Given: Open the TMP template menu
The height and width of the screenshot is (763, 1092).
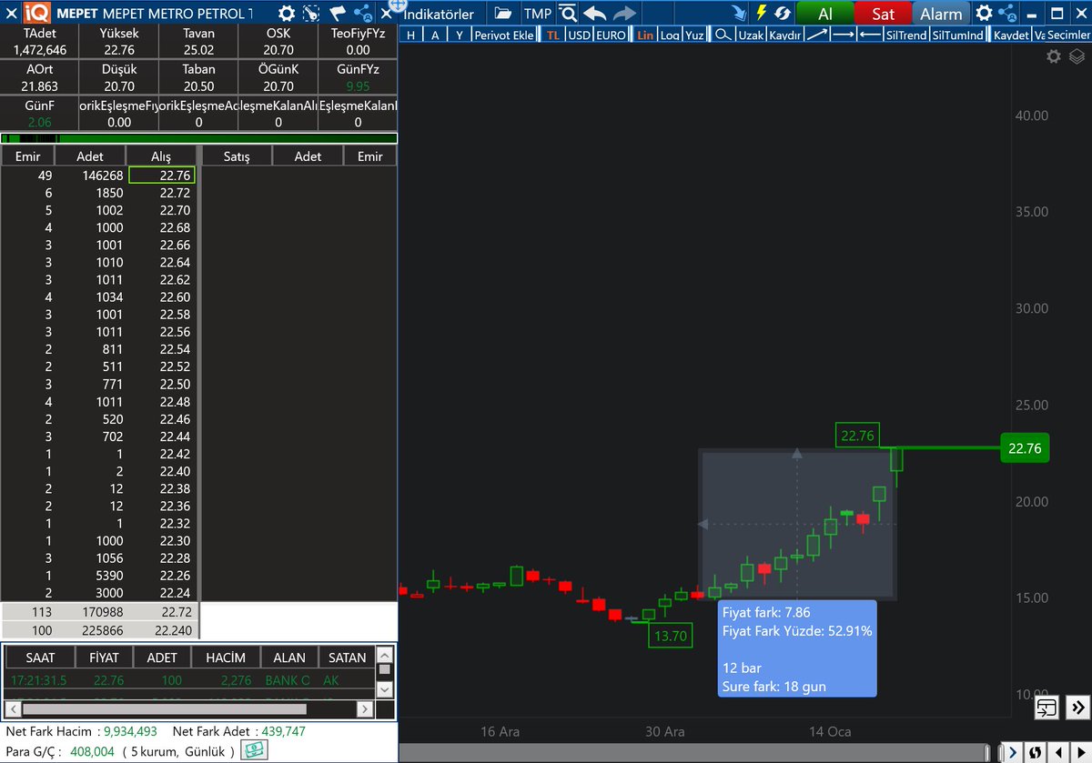Looking at the screenshot, I should click(x=537, y=14).
